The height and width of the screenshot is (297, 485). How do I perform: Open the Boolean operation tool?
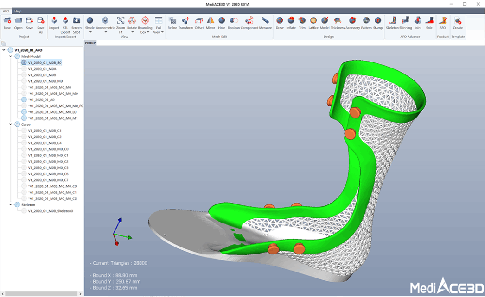tap(234, 21)
